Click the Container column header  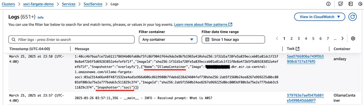point(342,49)
